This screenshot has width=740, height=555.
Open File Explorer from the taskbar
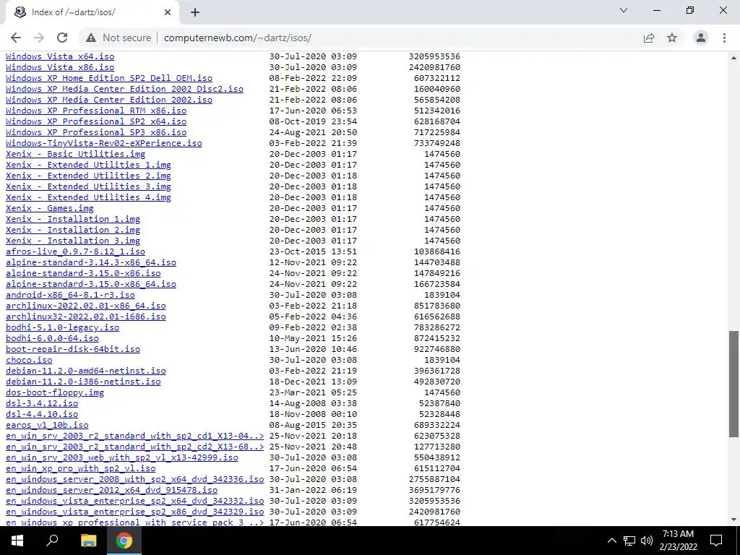click(88, 541)
